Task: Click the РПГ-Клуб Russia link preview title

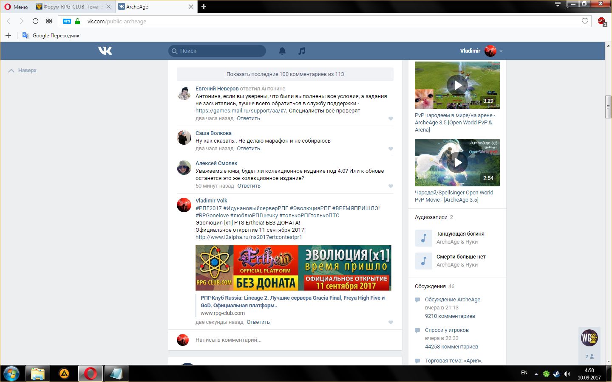Action: point(292,302)
